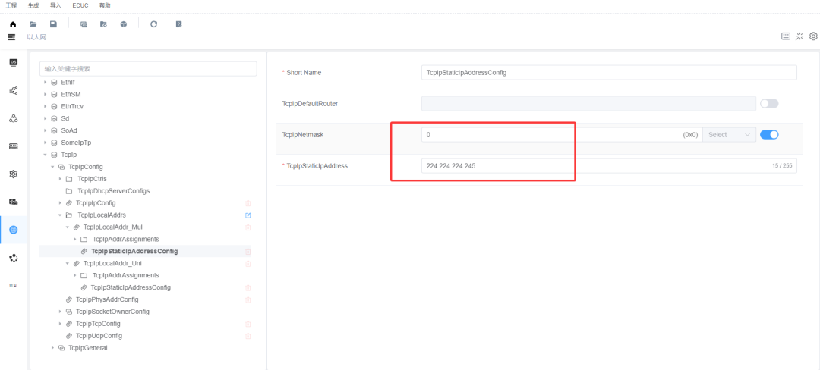Screen dimensions: 820x370
Task: Select TcpIpStaticIpAddressConfig under TcpIpLocalAddr_Uni
Action: coord(131,287)
